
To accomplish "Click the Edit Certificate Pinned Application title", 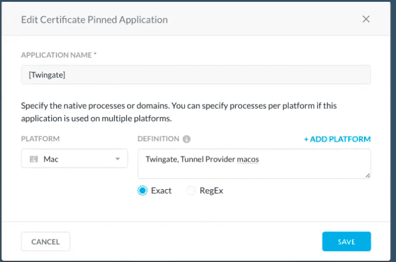I will click(94, 20).
